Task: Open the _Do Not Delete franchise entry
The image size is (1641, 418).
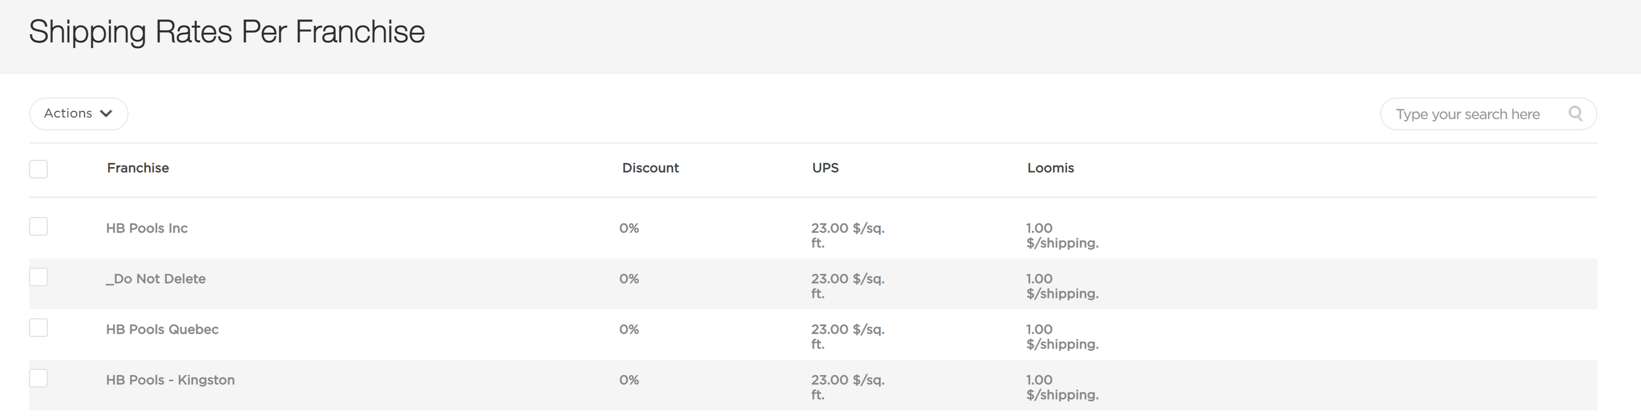Action: pos(155,278)
